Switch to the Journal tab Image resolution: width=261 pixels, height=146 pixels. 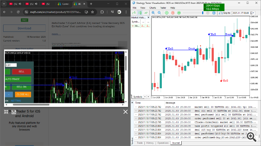pyautogui.click(x=176, y=143)
